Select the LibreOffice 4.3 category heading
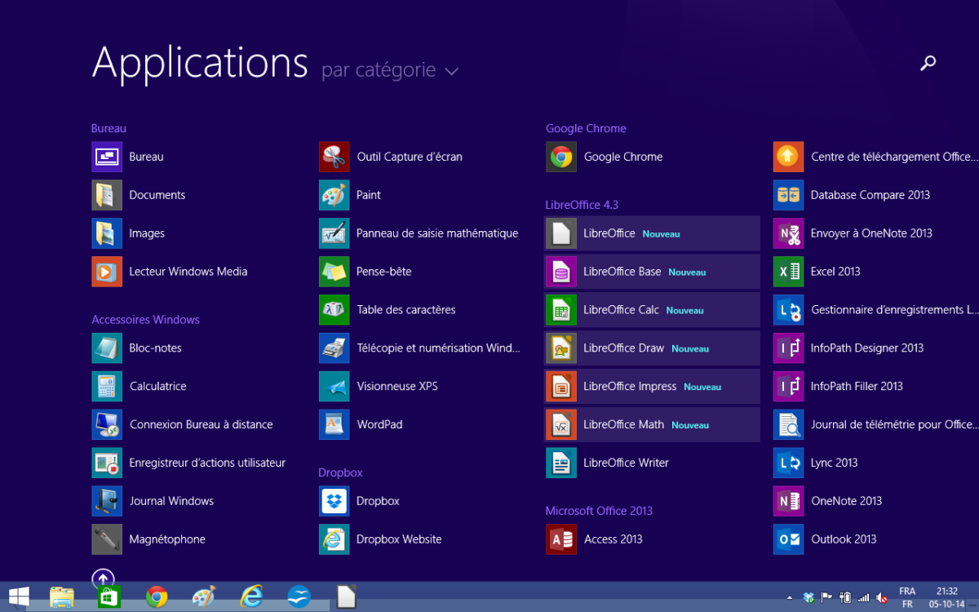 [582, 205]
